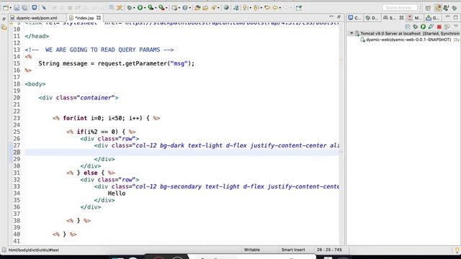
Task: Open the Debug configurations dropdown arrow
Action: [134, 8]
